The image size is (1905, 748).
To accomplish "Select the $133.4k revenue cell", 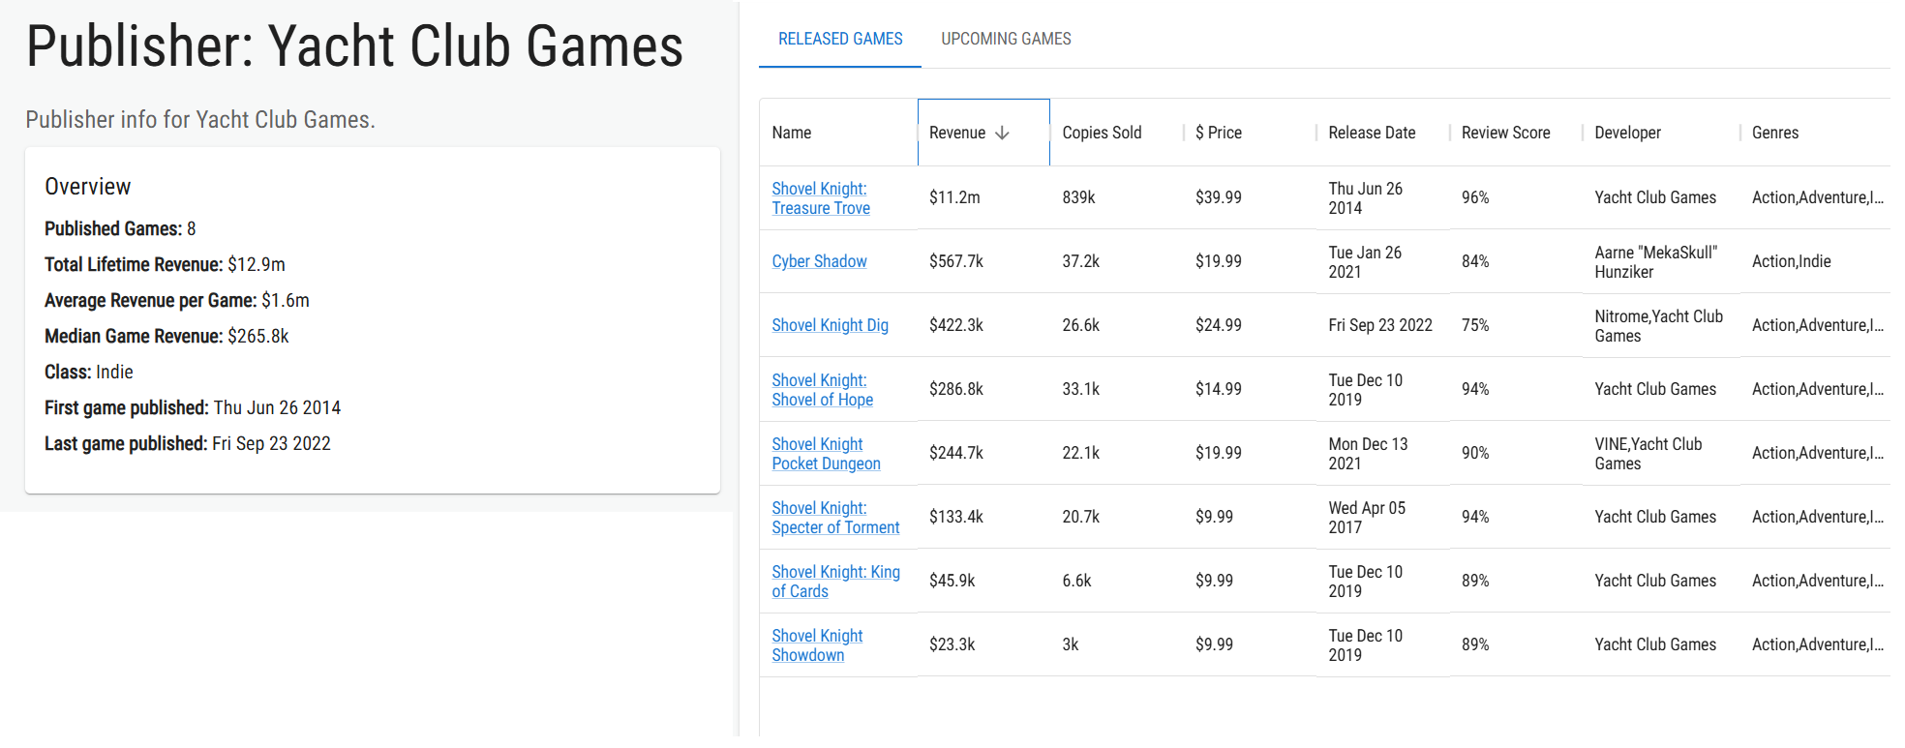I will tap(983, 517).
